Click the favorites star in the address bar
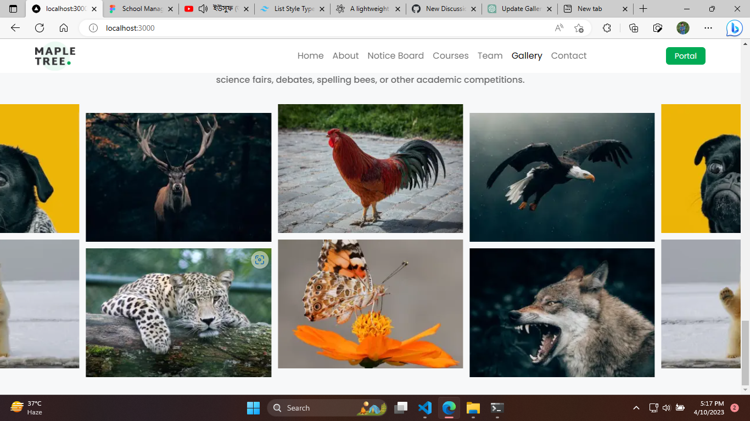 [579, 28]
